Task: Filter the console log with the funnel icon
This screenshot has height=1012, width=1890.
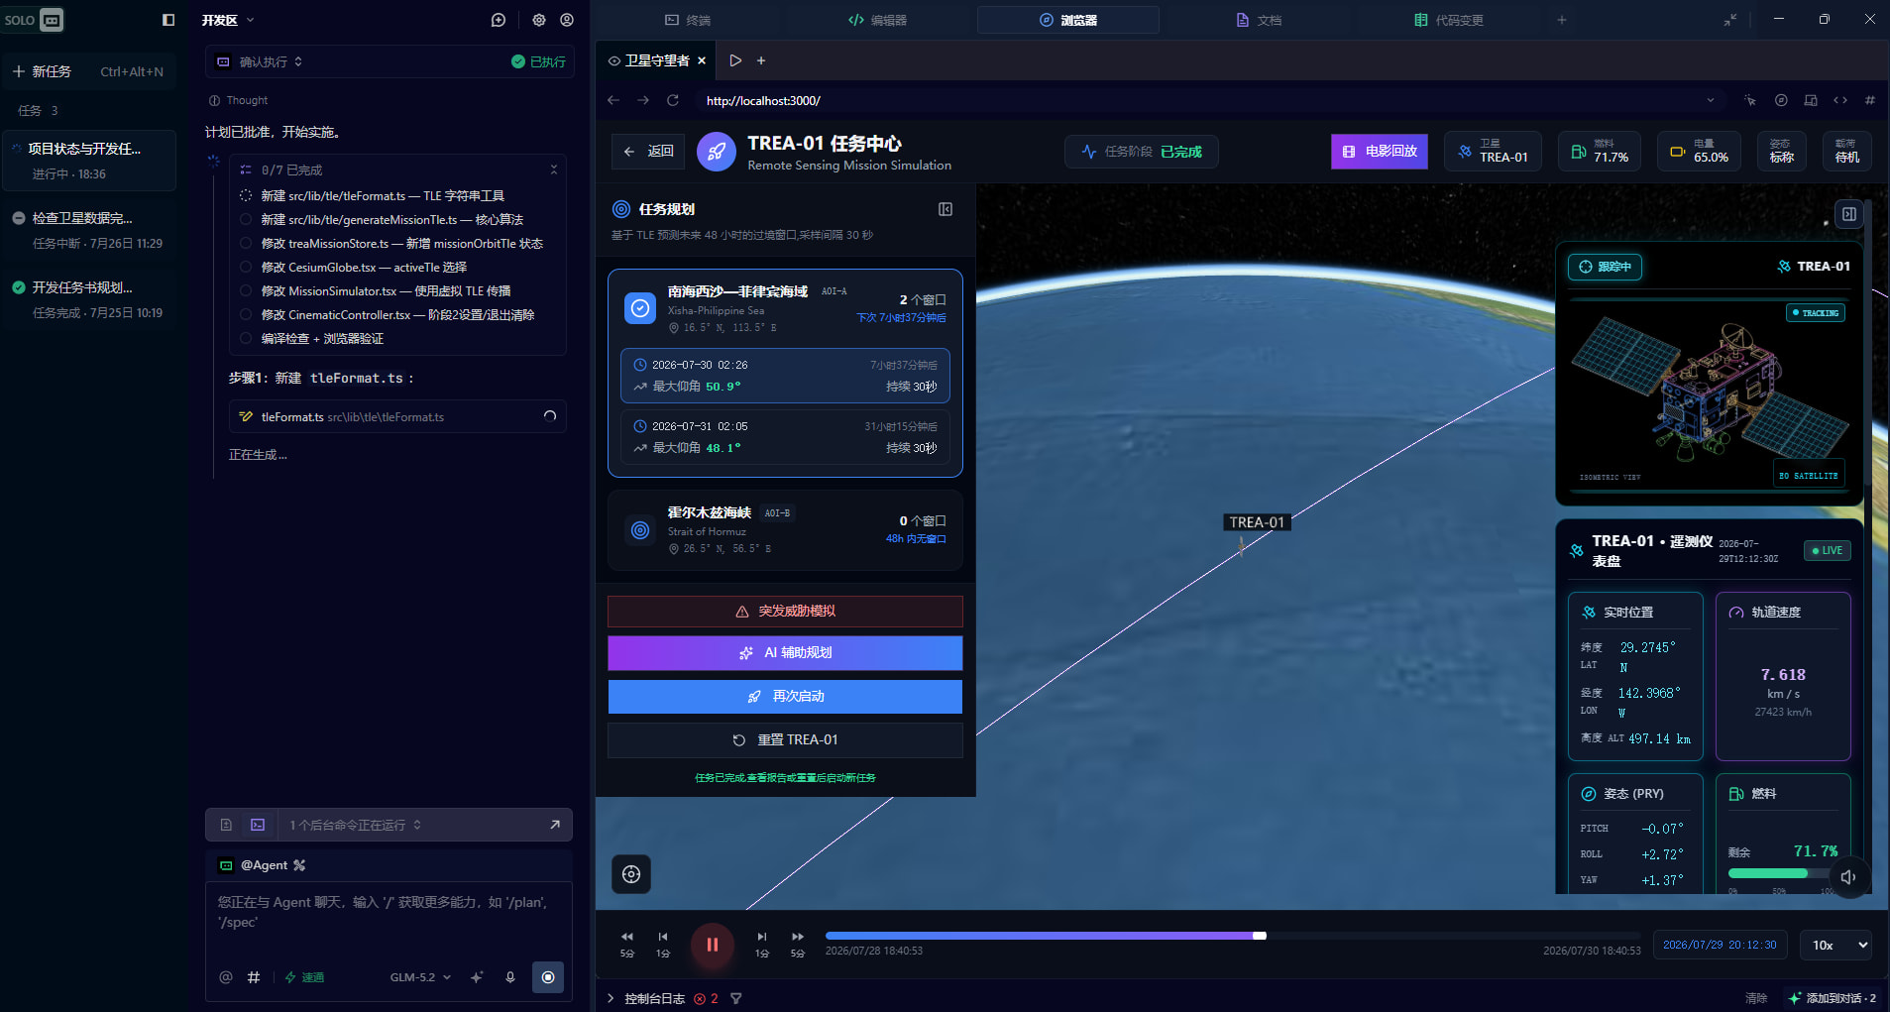Action: click(x=736, y=998)
